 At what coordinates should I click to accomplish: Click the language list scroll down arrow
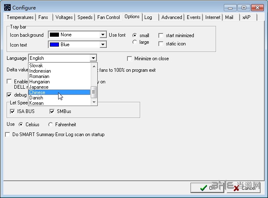94,102
